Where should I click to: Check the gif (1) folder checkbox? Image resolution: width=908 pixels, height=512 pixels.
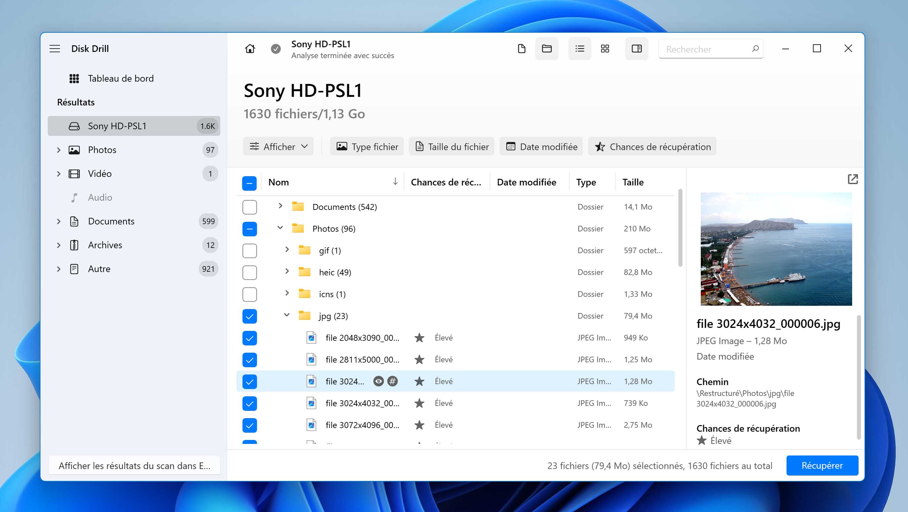tap(249, 251)
